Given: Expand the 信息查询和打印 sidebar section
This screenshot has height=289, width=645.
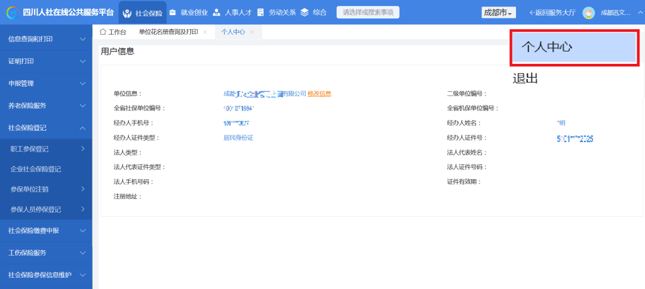Looking at the screenshot, I should click(x=46, y=39).
